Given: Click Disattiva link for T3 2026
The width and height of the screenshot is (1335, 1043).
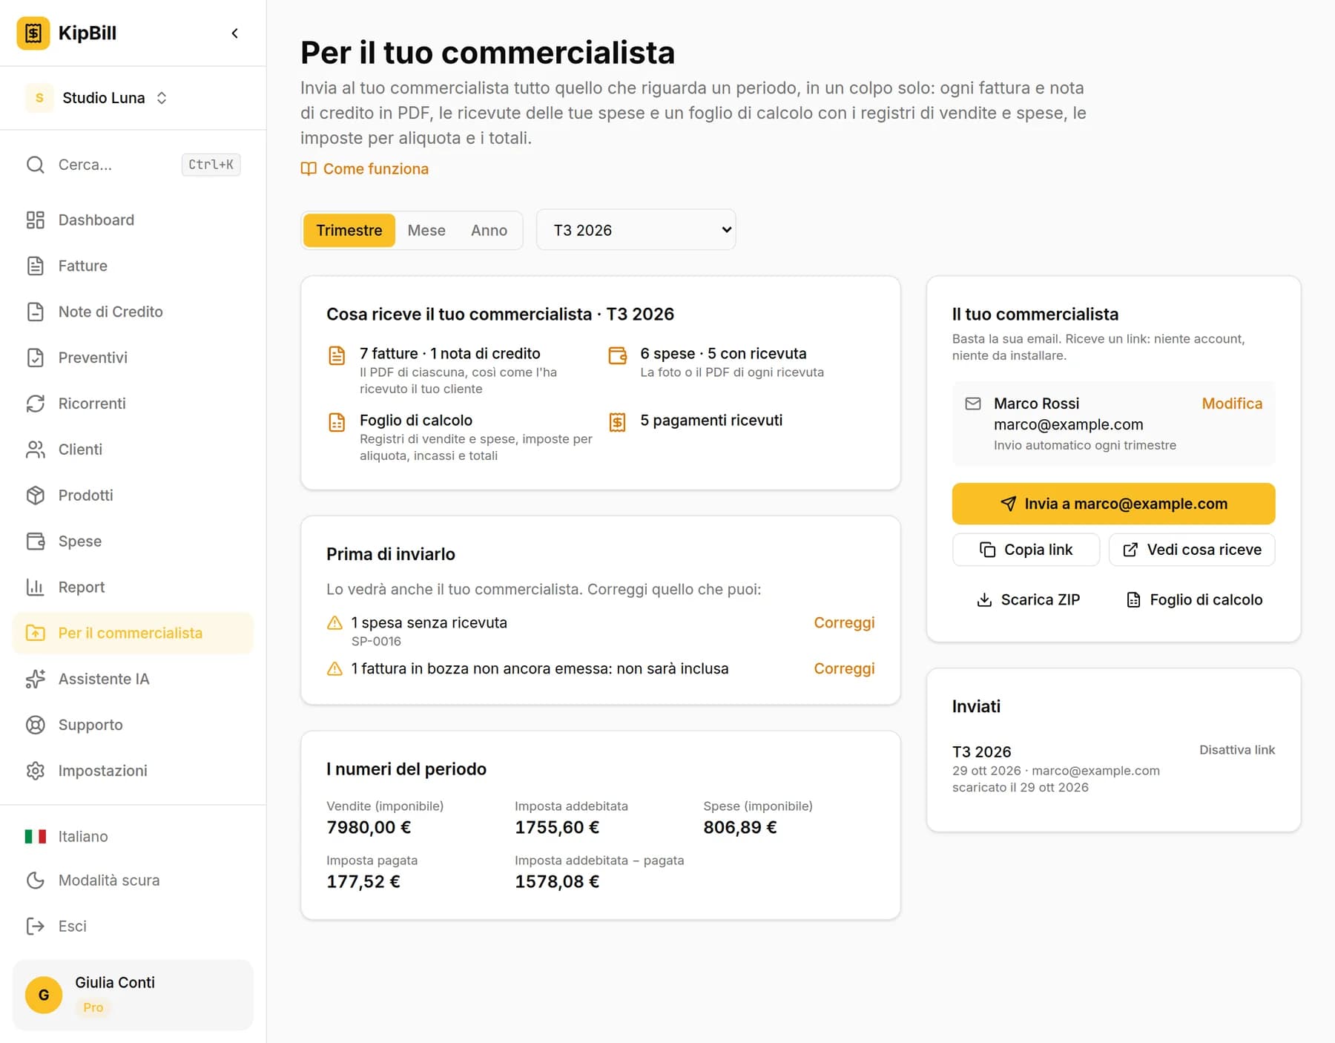Looking at the screenshot, I should click(x=1237, y=750).
